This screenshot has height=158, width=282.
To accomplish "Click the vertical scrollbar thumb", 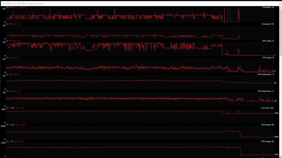I will pyautogui.click(x=280, y=32).
